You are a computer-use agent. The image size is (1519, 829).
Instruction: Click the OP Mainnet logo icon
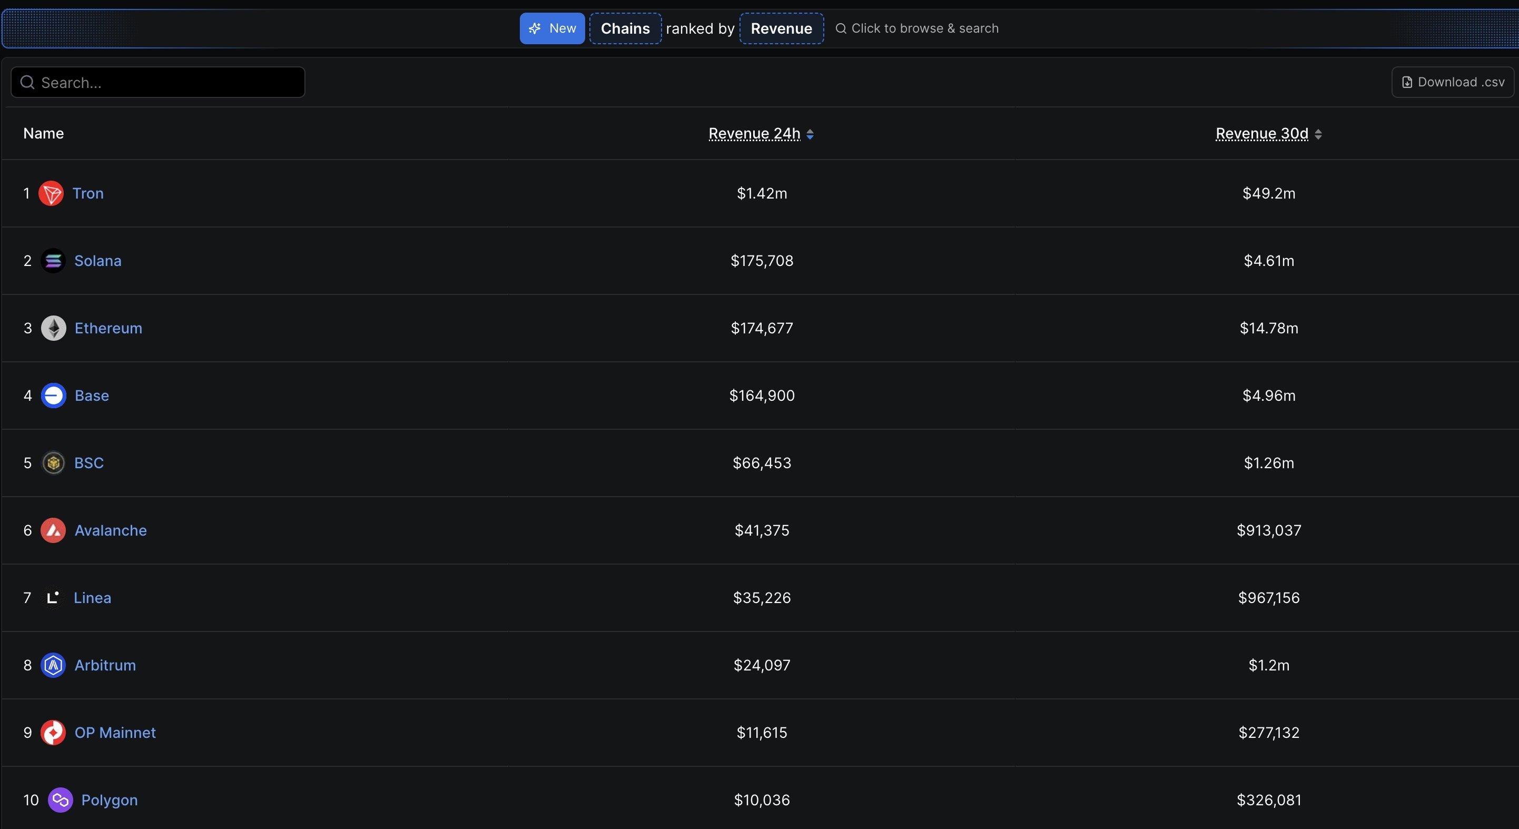click(x=53, y=732)
